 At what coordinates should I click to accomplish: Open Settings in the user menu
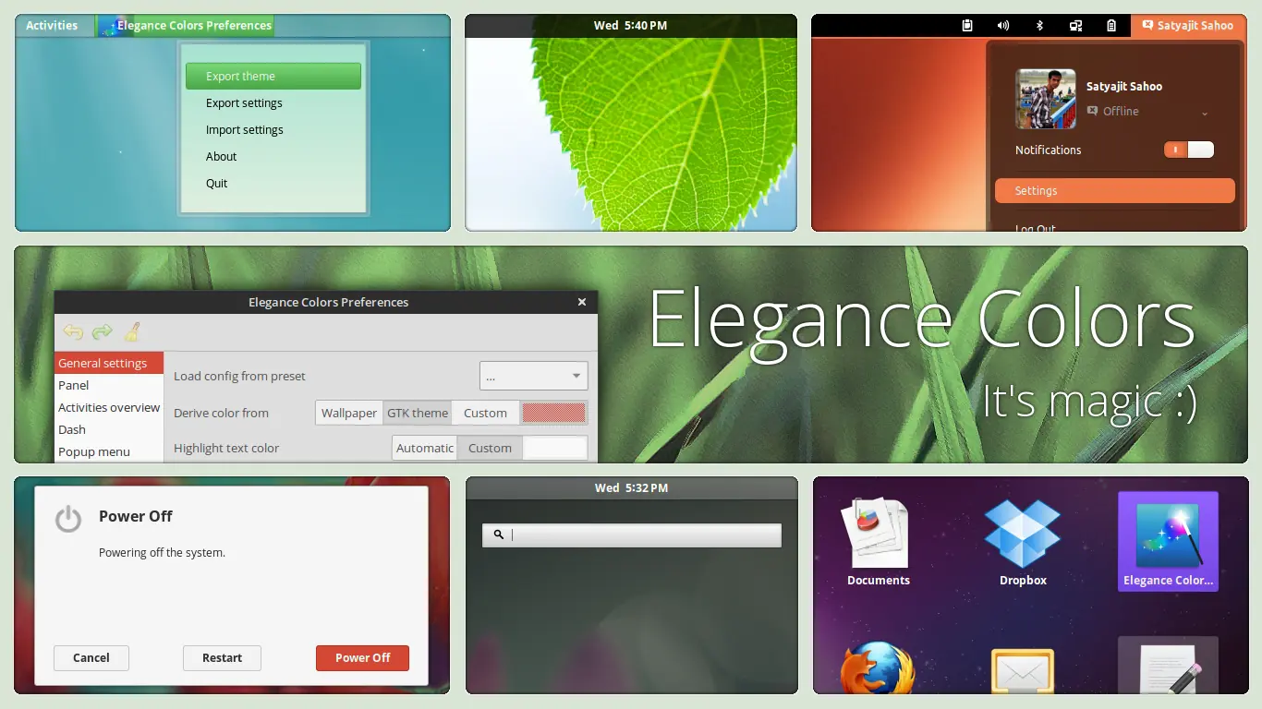[1115, 190]
